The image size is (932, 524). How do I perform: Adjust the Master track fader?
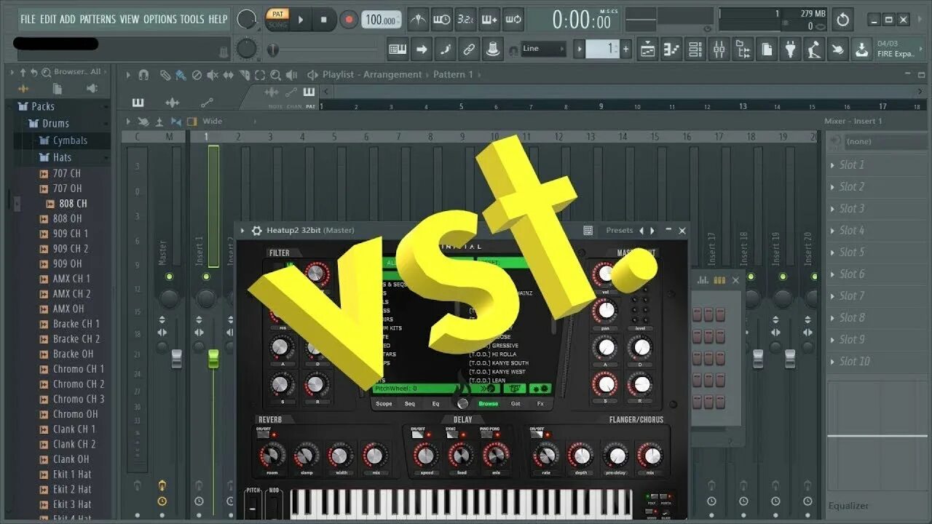coord(176,358)
